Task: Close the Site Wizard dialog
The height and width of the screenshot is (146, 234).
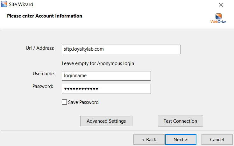Action: pyautogui.click(x=221, y=5)
